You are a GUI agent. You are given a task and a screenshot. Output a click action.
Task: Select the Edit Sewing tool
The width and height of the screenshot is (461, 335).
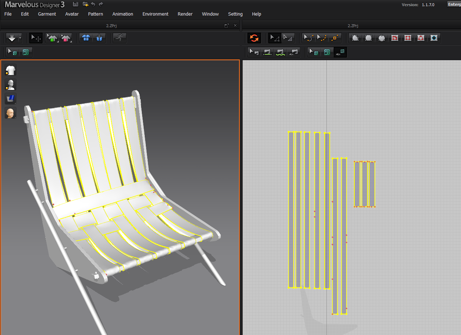tap(254, 52)
